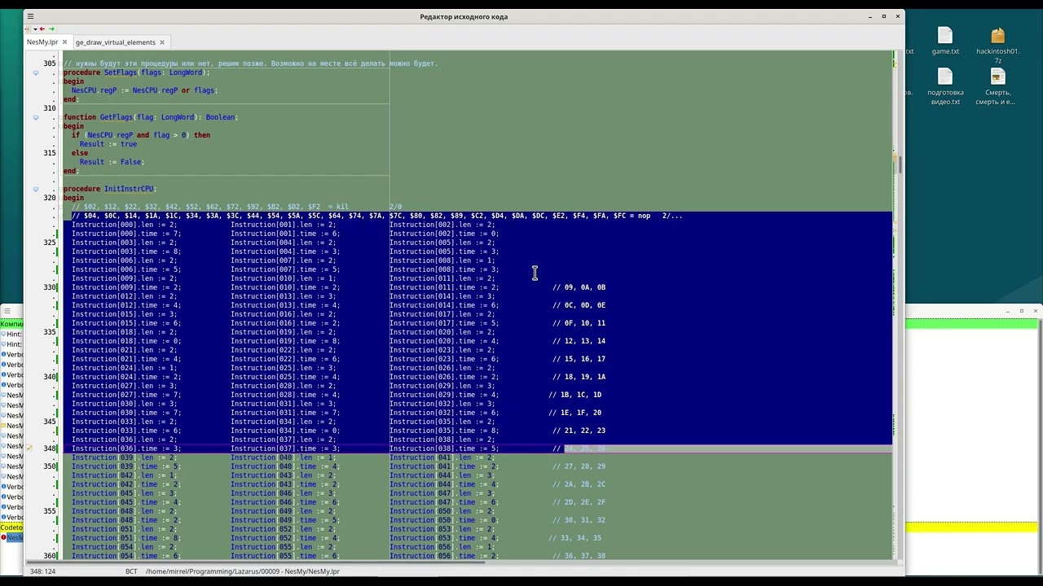This screenshot has width=1043, height=586.
Task: Click Instruction[038].time := 5; in the code
Action: pyautogui.click(x=444, y=448)
